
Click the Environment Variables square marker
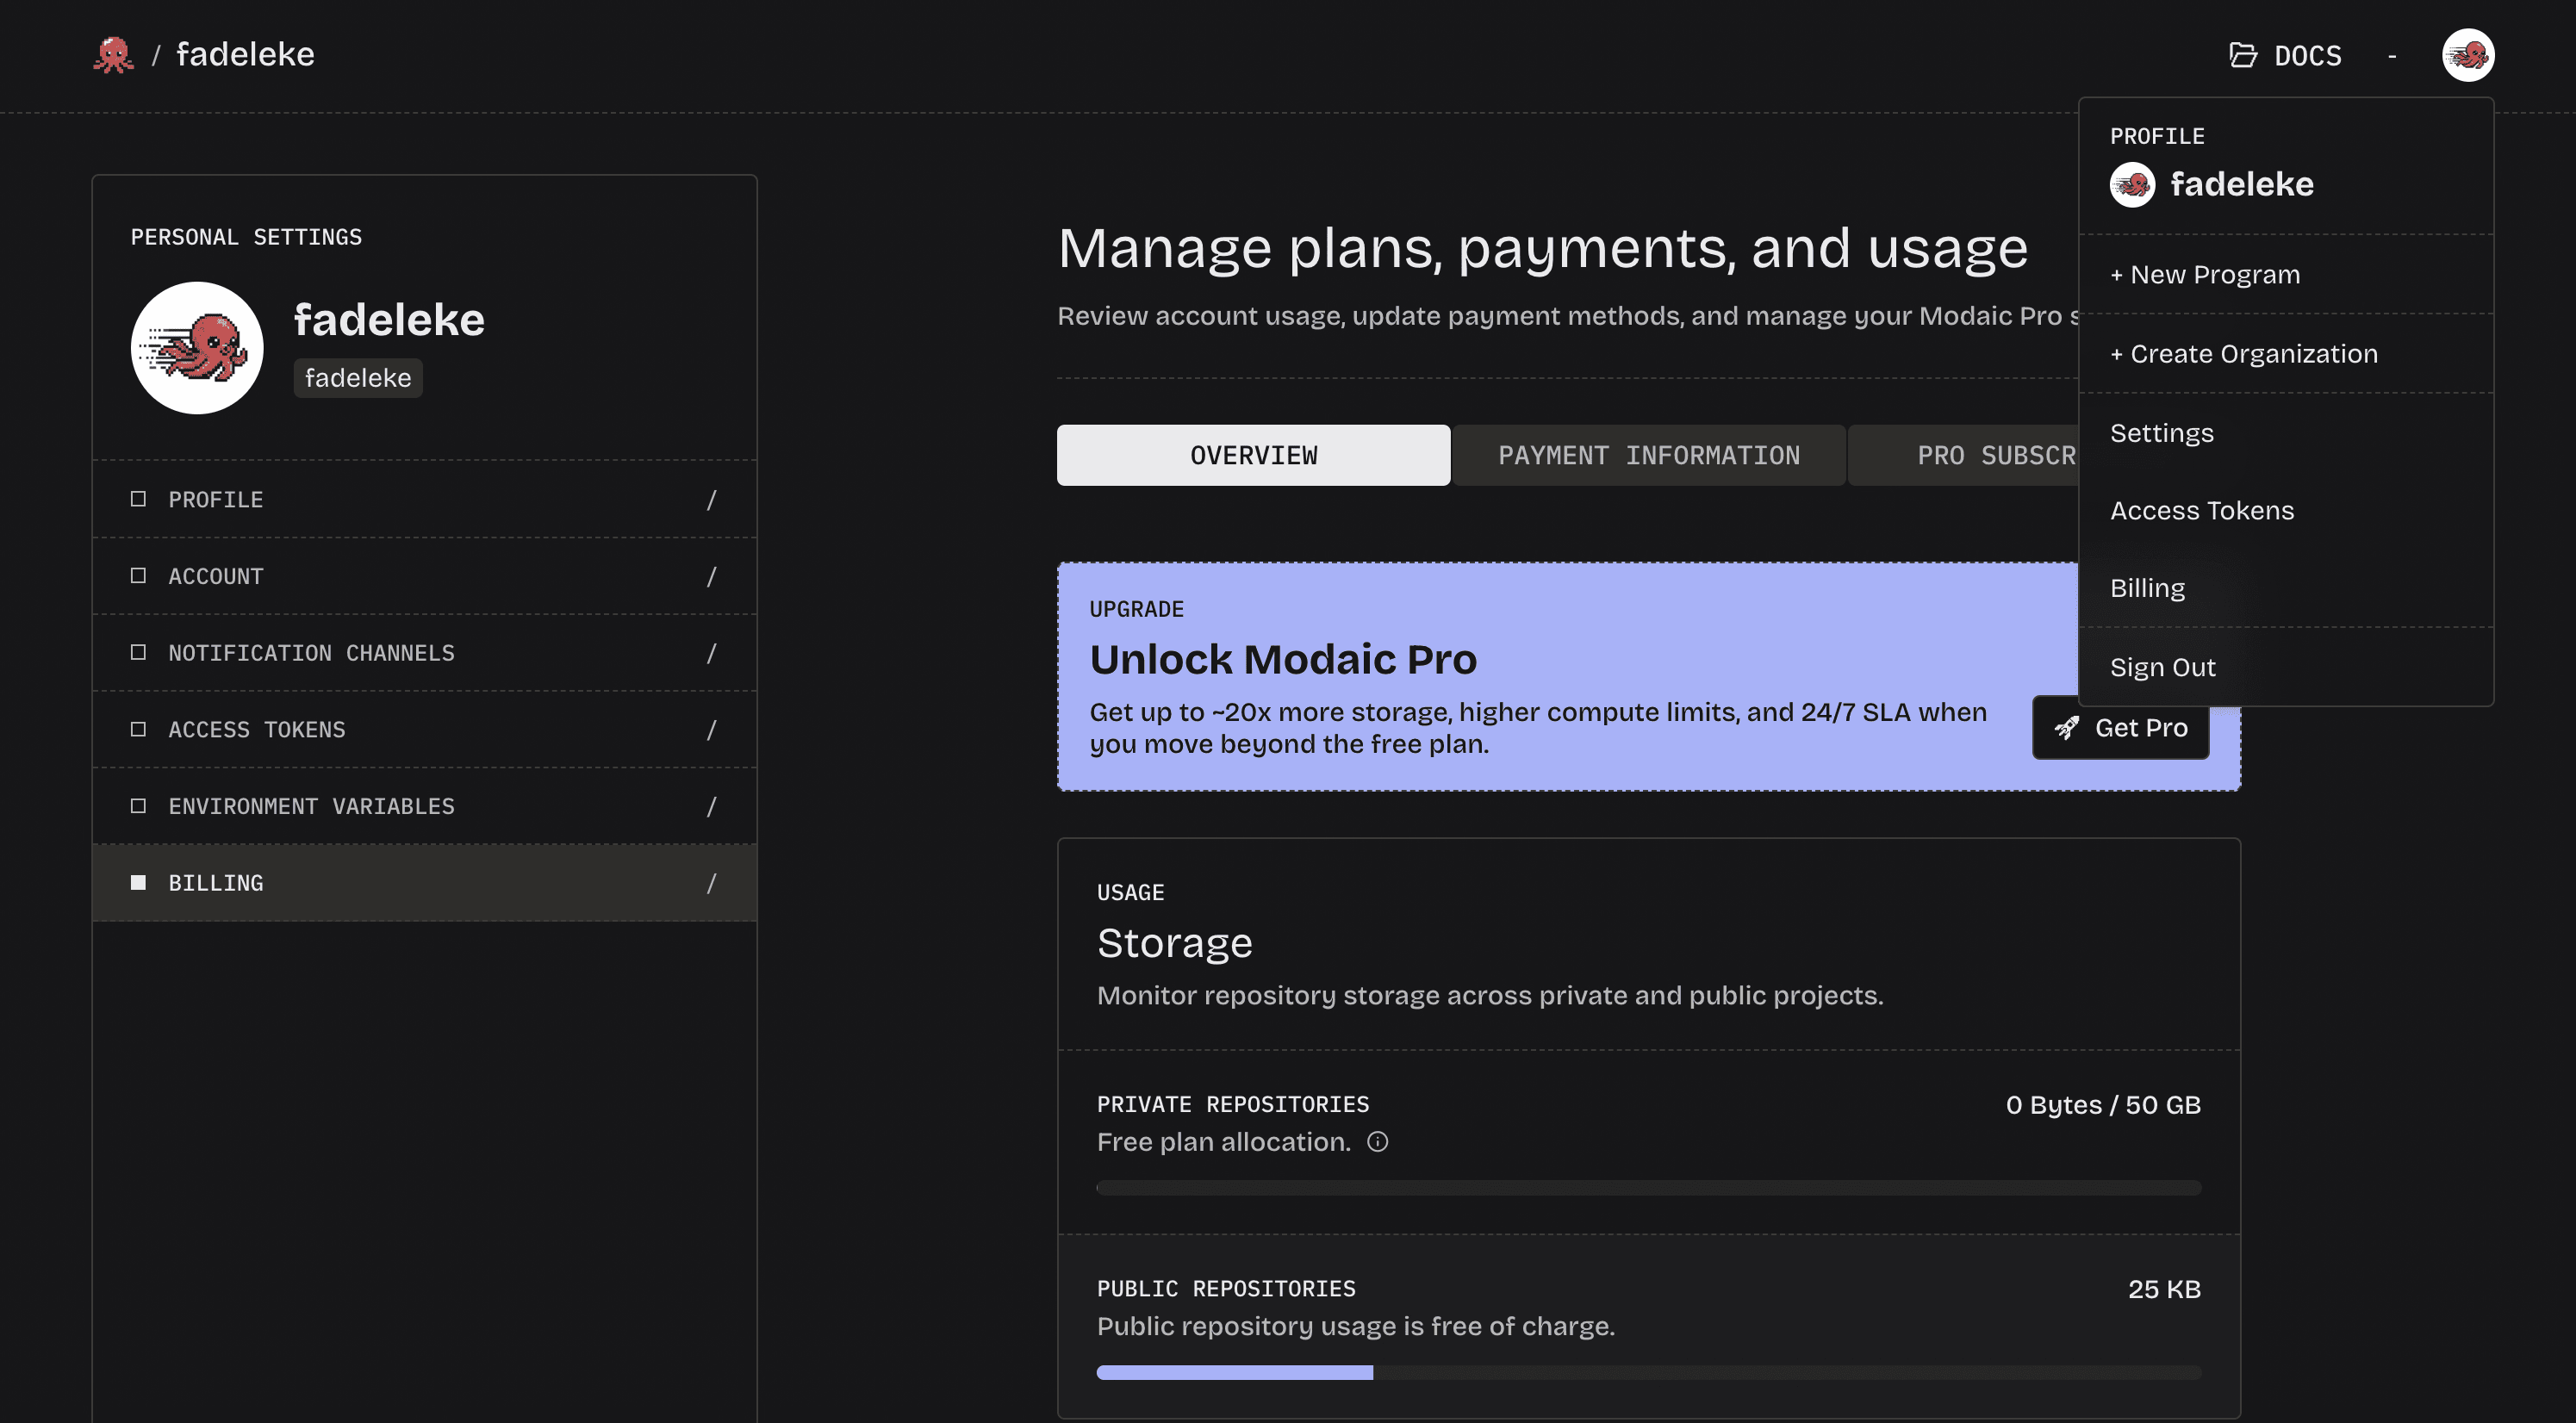(x=138, y=806)
